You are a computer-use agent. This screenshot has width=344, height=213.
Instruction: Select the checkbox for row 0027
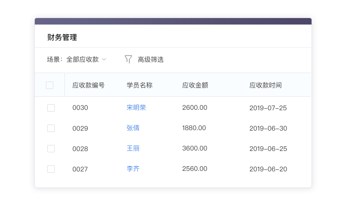51,169
